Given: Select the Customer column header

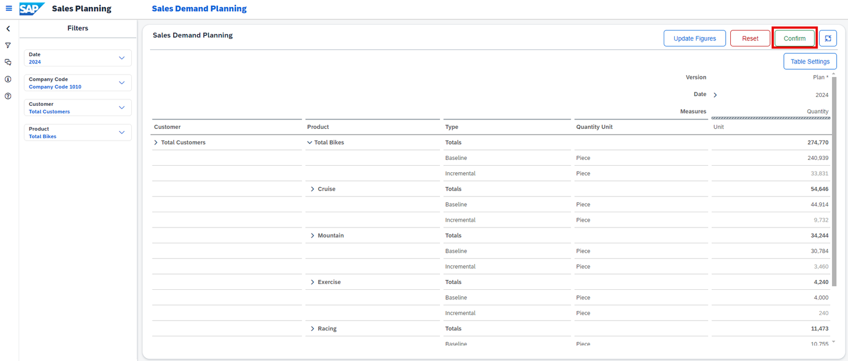Looking at the screenshot, I should point(167,126).
